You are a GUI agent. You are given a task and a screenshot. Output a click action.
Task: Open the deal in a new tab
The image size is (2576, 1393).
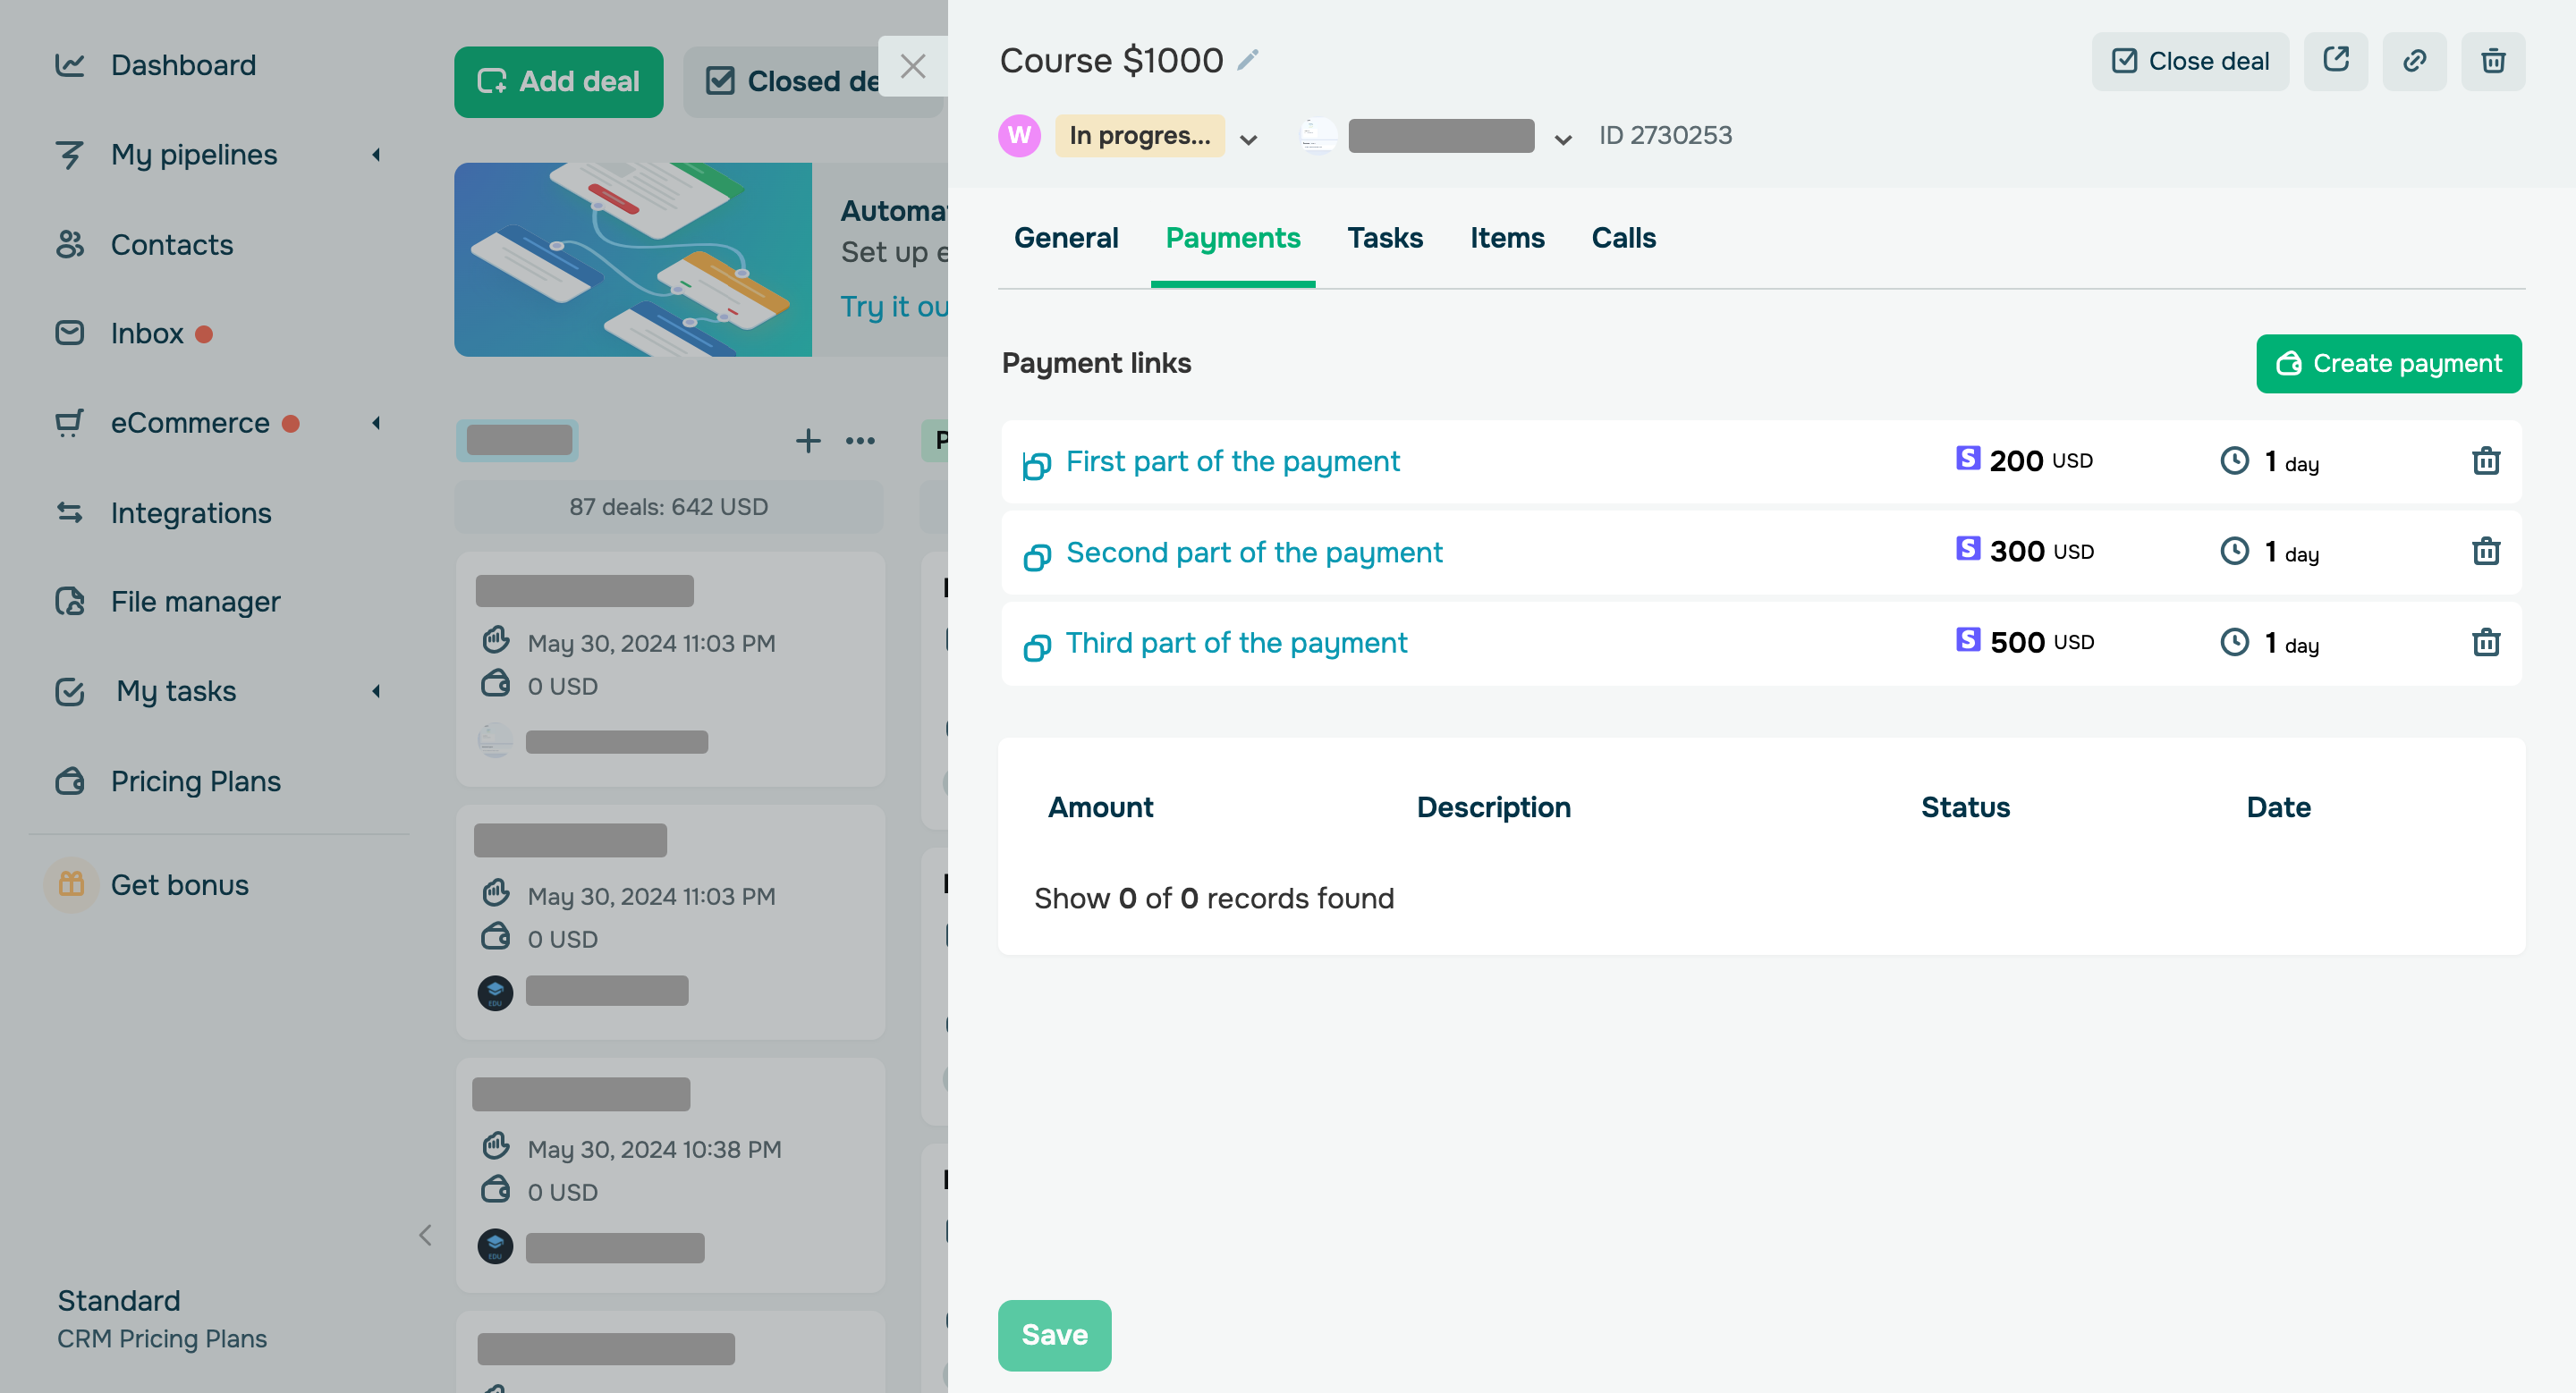pos(2336,61)
